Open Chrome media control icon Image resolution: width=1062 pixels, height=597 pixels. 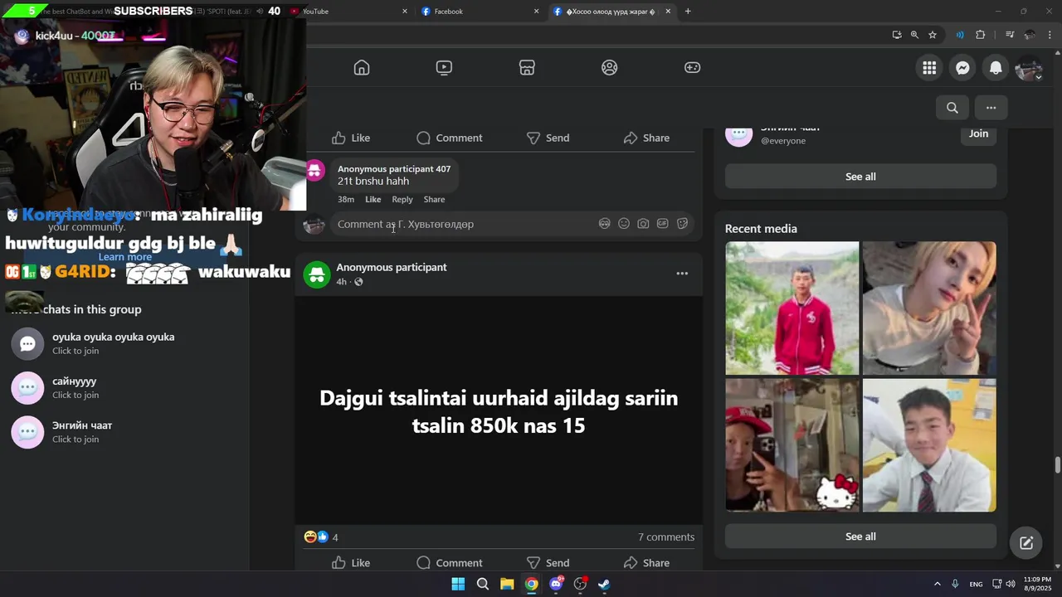click(1010, 35)
